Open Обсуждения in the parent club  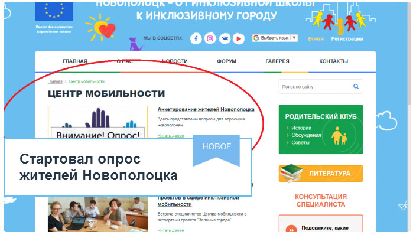pyautogui.click(x=306, y=135)
